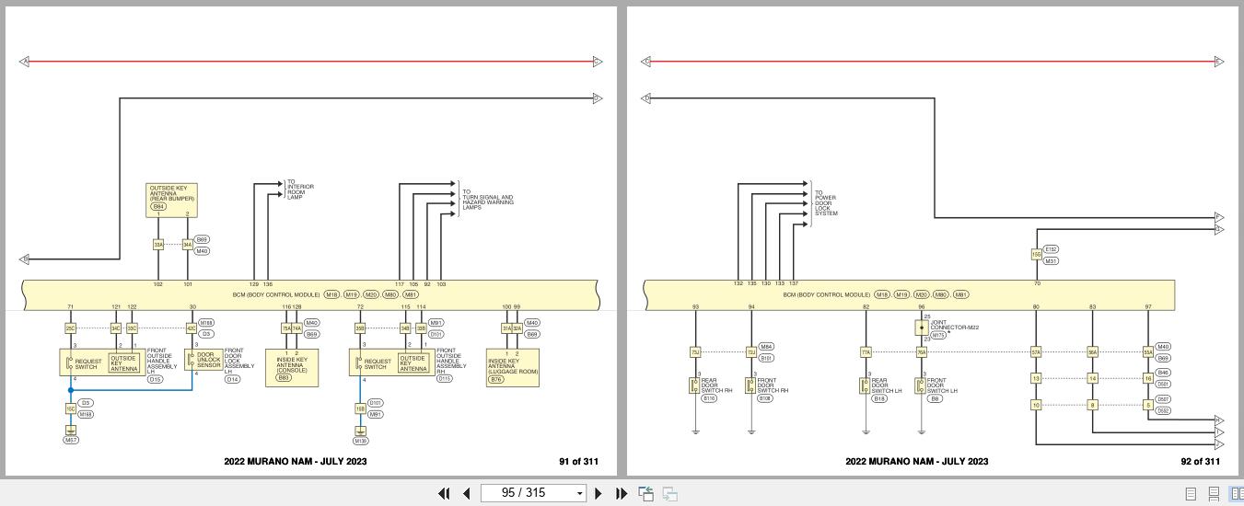This screenshot has width=1244, height=506.
Task: Click terminal box 77A
Action: (x=866, y=352)
